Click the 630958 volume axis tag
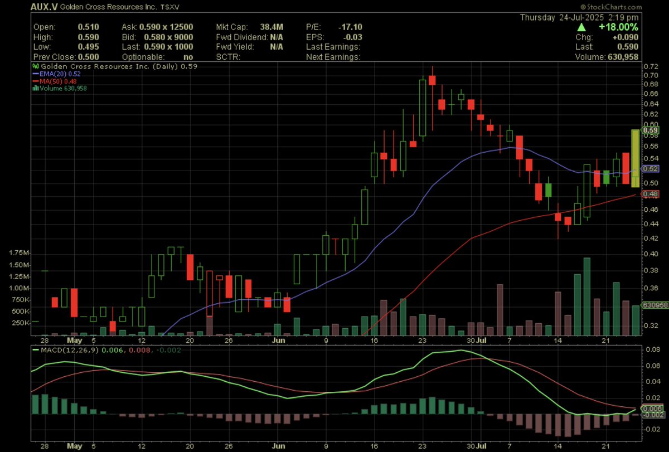The width and height of the screenshot is (669, 452). tap(653, 305)
